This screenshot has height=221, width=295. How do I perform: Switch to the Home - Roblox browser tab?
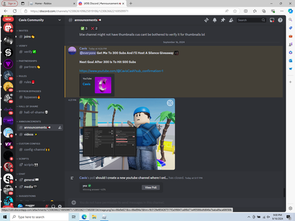[53, 4]
